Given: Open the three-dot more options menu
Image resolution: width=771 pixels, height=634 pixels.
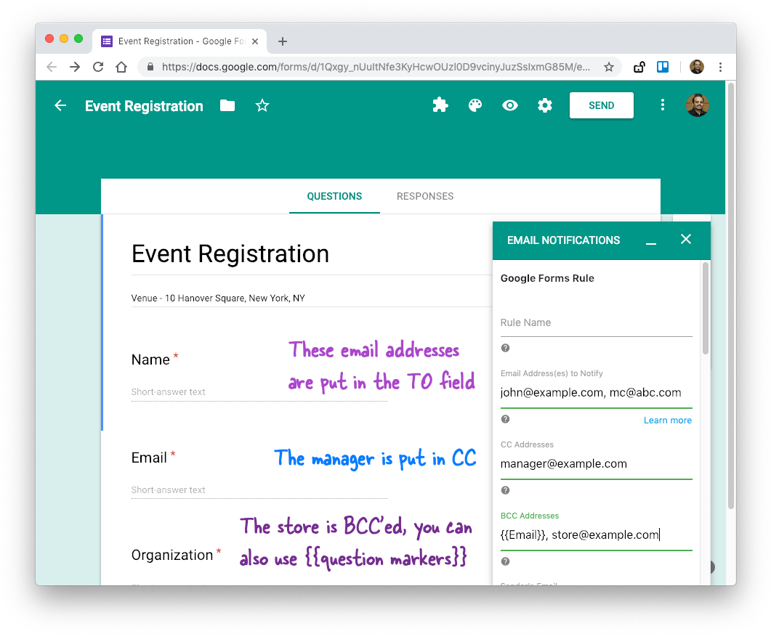Looking at the screenshot, I should click(x=662, y=105).
